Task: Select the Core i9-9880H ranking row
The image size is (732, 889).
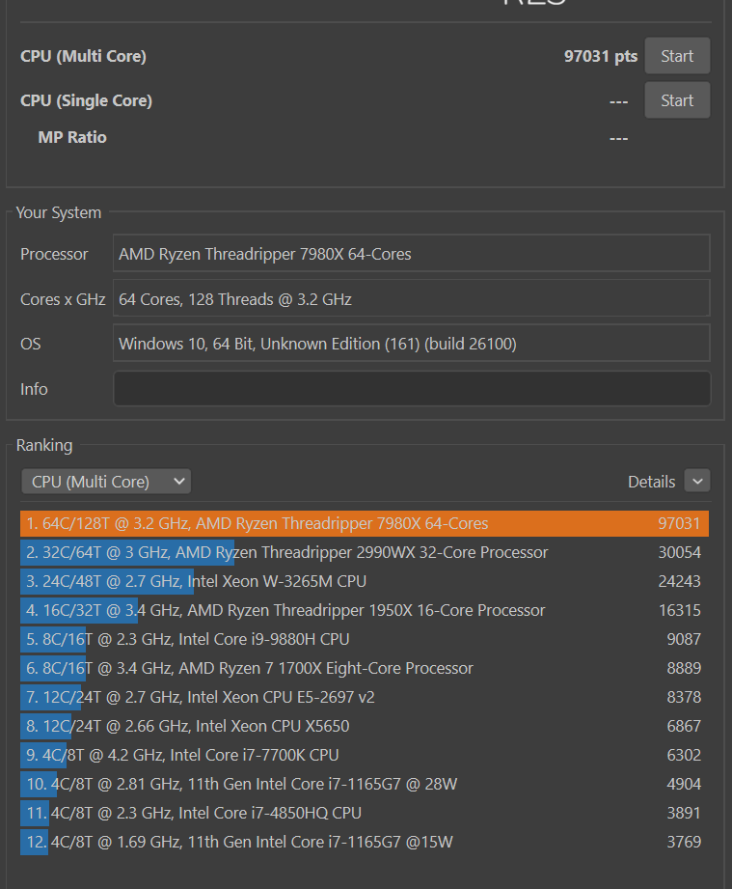Action: pyautogui.click(x=364, y=639)
